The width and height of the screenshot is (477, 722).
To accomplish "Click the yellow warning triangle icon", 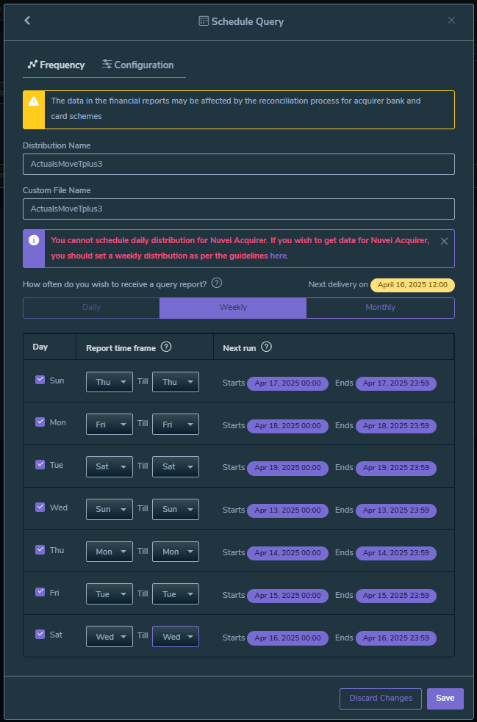I will [x=34, y=101].
